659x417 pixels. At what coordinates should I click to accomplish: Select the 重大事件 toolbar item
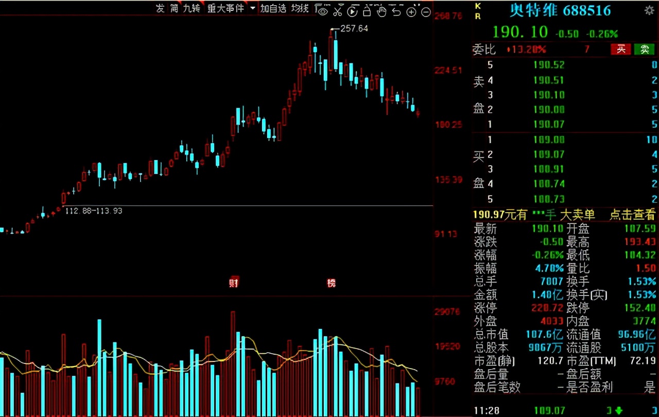pyautogui.click(x=226, y=8)
